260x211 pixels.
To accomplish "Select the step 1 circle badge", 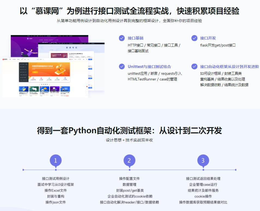I will tap(56, 161).
